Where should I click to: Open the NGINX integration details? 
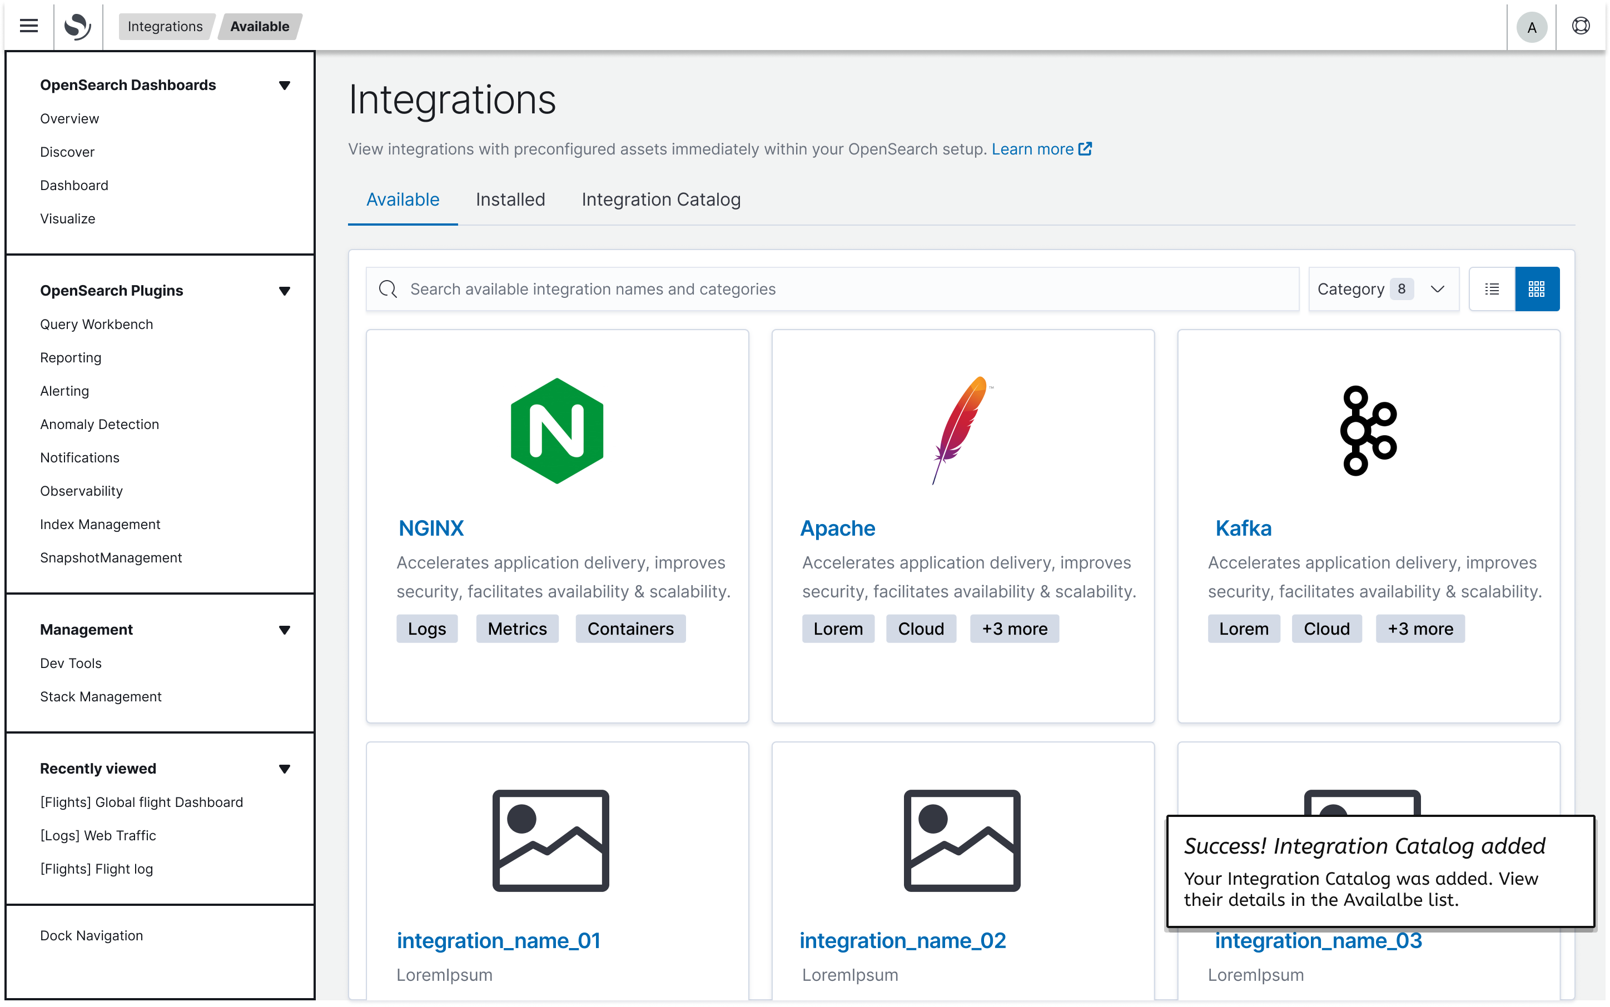(430, 527)
